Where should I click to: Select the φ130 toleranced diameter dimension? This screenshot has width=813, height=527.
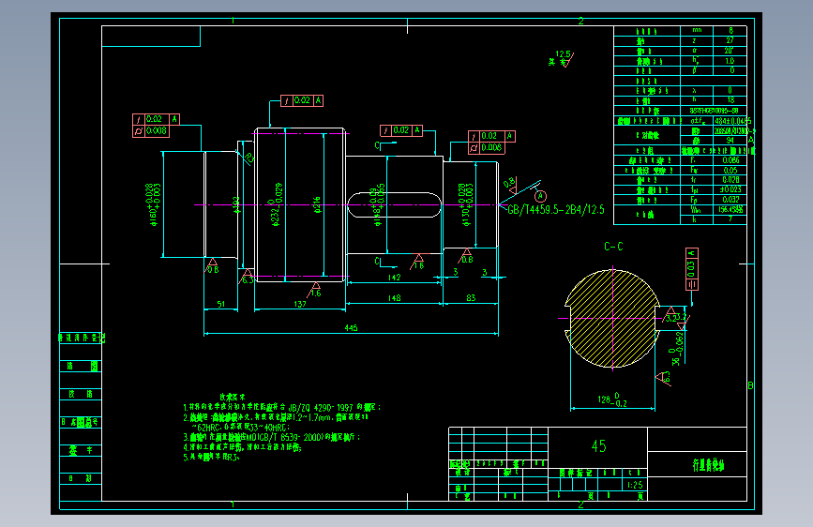coord(466,204)
